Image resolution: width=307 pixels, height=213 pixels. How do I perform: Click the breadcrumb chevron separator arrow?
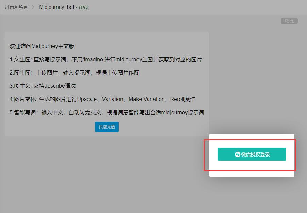tap(33, 7)
